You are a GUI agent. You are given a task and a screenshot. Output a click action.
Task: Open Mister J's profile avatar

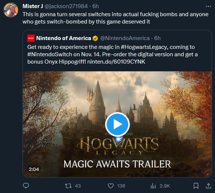pos(11,10)
